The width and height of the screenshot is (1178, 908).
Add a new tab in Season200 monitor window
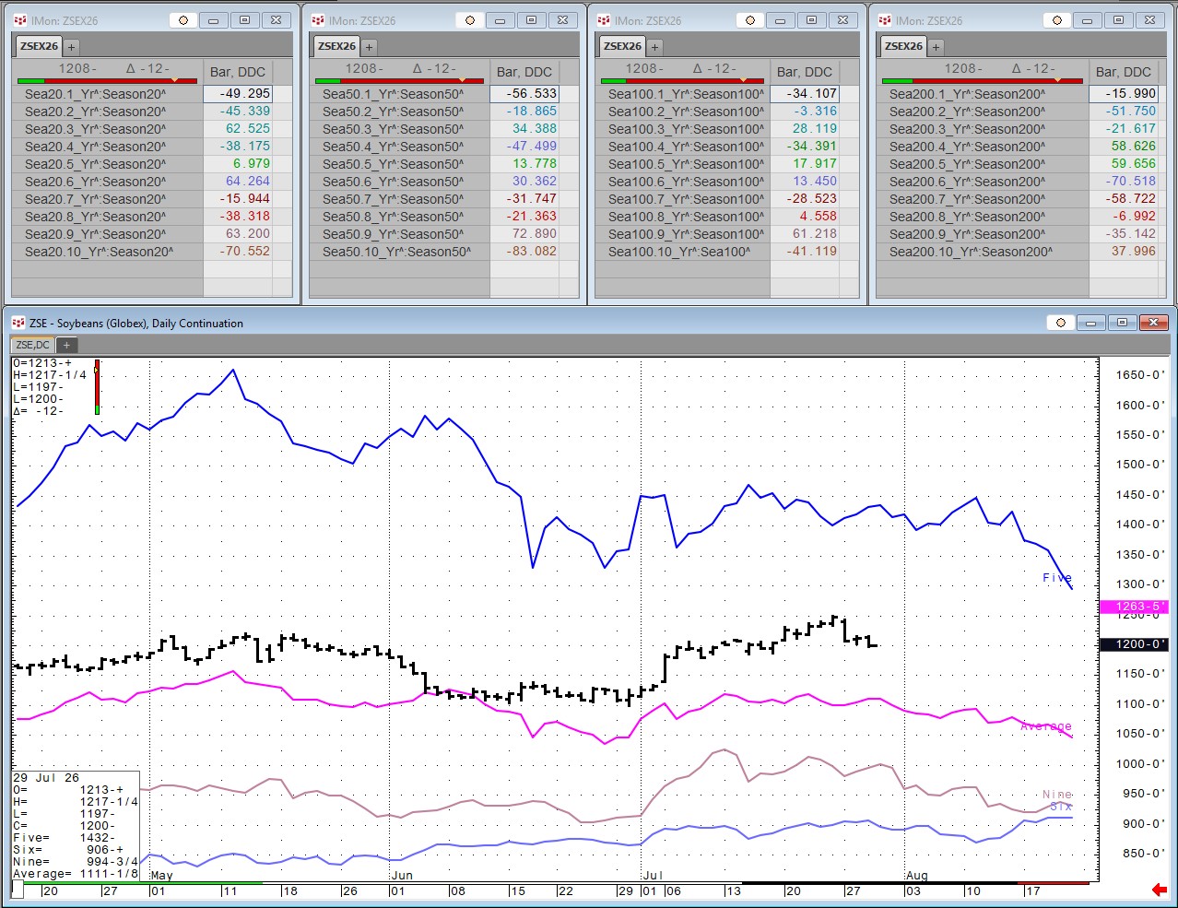936,47
